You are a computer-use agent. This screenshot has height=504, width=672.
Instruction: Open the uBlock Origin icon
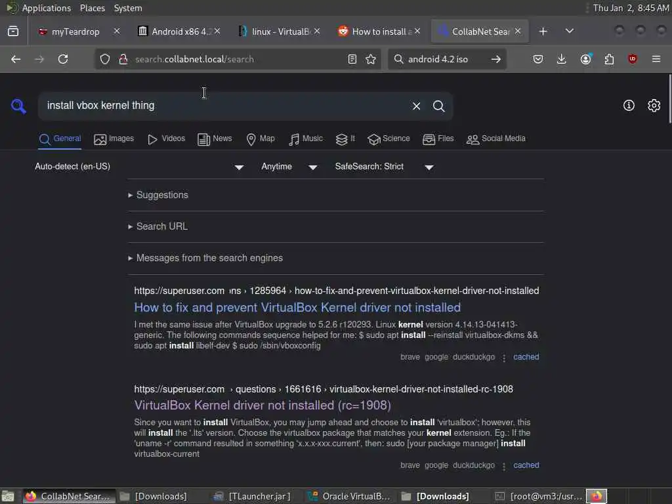tap(632, 59)
